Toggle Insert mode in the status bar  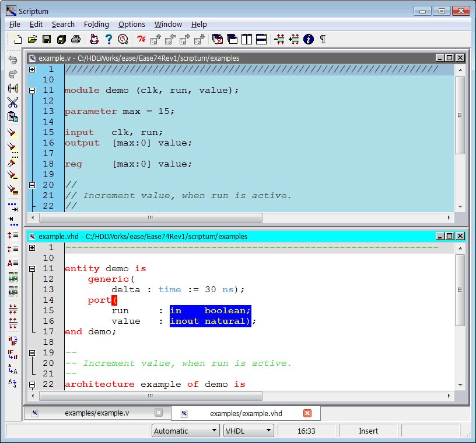point(369,430)
